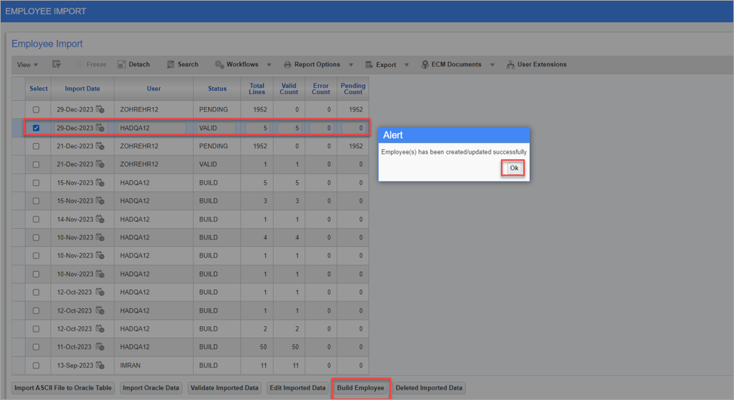Click the Import Date column header
This screenshot has height=400, width=734.
[x=82, y=88]
